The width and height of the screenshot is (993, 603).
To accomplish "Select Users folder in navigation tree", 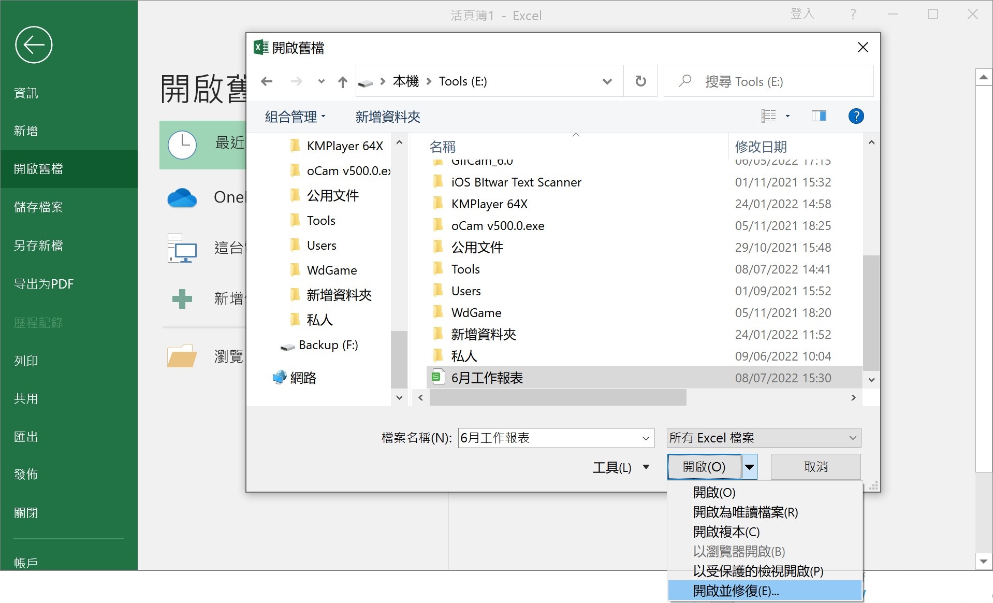I will click(x=322, y=245).
